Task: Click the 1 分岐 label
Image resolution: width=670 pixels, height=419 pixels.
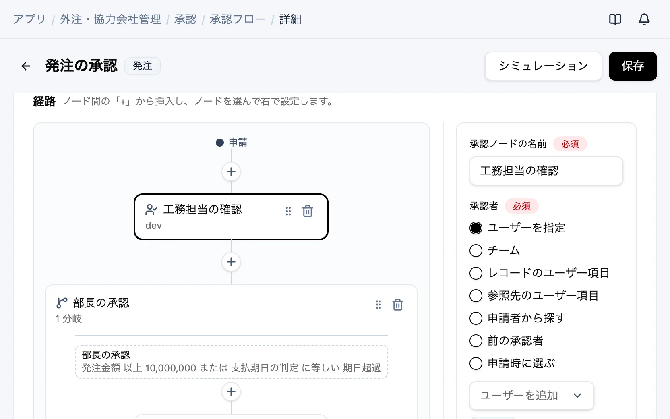Action: point(68,319)
